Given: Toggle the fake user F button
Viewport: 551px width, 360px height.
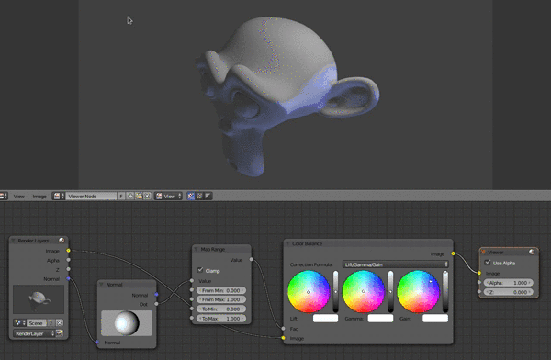Looking at the screenshot, I should click(121, 197).
